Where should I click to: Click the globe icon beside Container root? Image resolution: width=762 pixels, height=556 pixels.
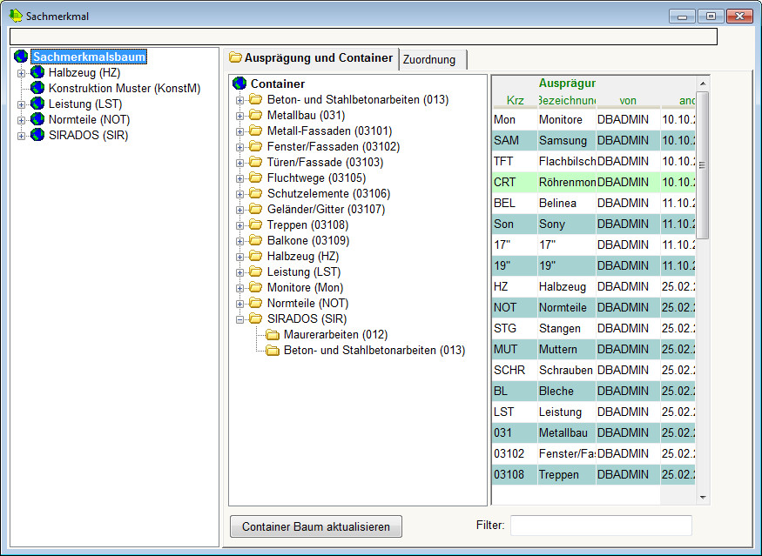[x=239, y=84]
